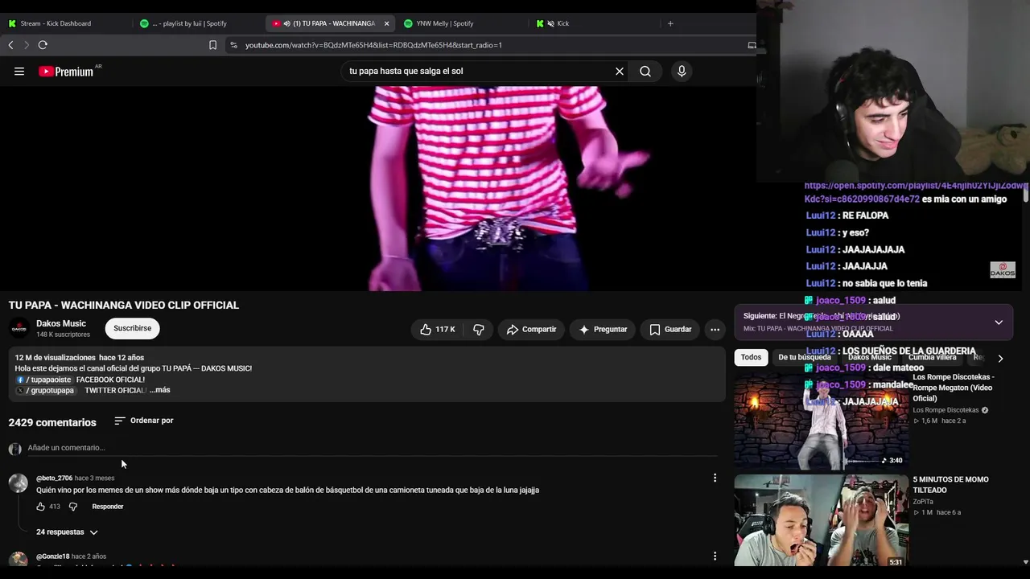1030x579 pixels.
Task: Dislike the TU PAPA video
Action: 479,329
